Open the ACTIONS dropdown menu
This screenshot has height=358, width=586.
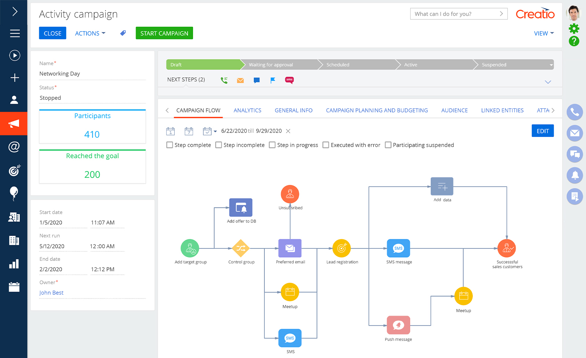[90, 33]
